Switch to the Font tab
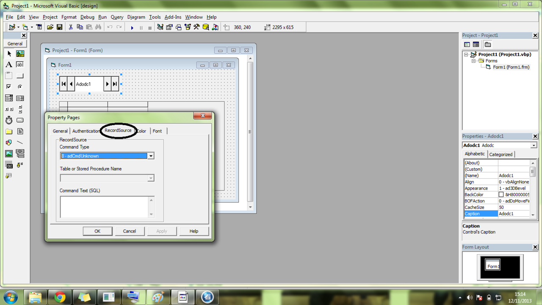This screenshot has width=542, height=305. [x=157, y=131]
